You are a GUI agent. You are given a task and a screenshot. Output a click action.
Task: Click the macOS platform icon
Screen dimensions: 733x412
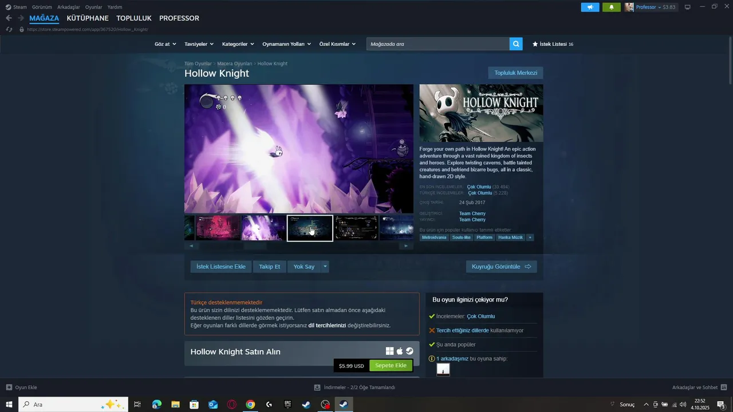(x=400, y=351)
